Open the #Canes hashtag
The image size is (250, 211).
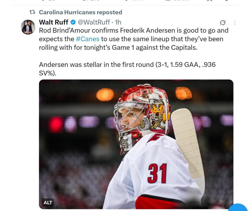87,39
